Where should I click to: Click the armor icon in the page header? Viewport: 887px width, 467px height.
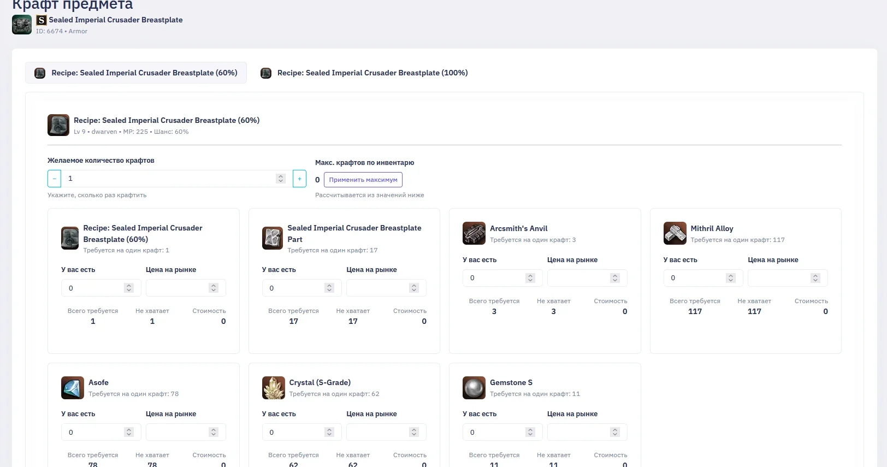pos(22,25)
